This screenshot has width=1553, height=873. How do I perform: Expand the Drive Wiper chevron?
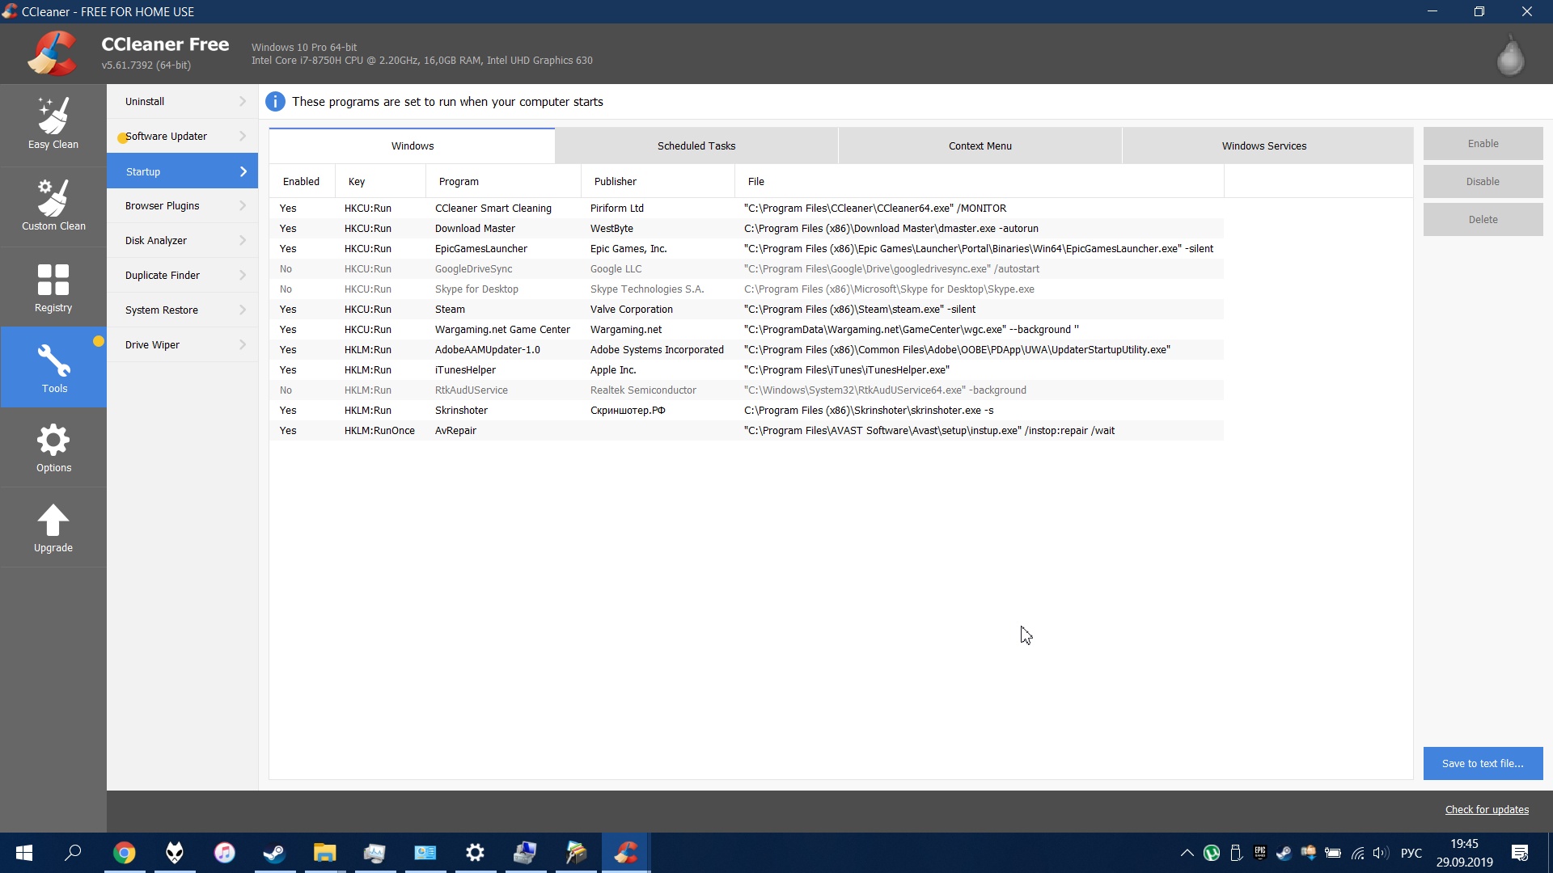click(243, 345)
